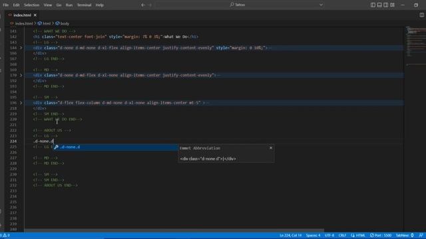The height and width of the screenshot is (239, 426).
Task: Click line number 142 in gutter
Action: click(13, 37)
